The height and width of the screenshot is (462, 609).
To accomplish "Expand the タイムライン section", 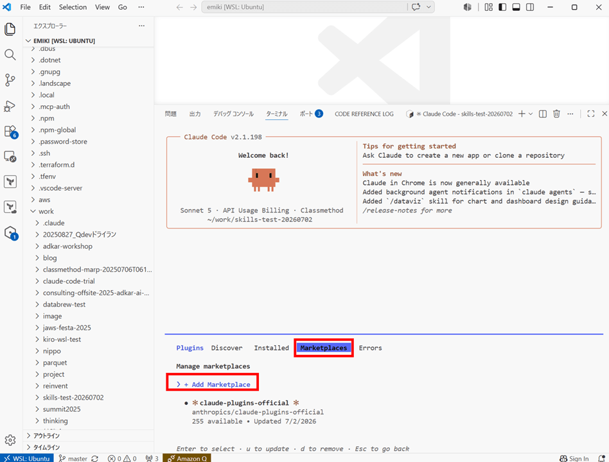I will point(89,447).
